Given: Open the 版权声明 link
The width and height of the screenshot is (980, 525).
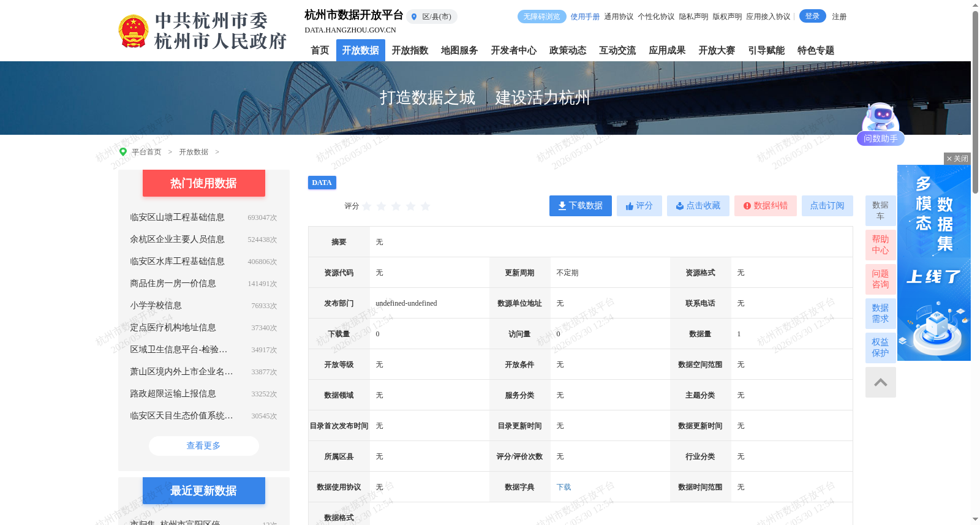Looking at the screenshot, I should tap(727, 17).
